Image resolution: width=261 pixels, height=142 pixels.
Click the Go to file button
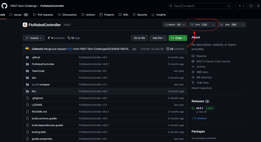(139, 38)
